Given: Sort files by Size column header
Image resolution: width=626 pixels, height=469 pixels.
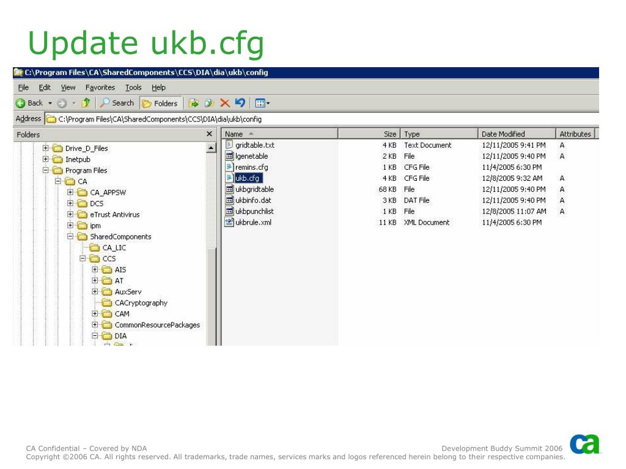Looking at the screenshot, I should (369, 134).
